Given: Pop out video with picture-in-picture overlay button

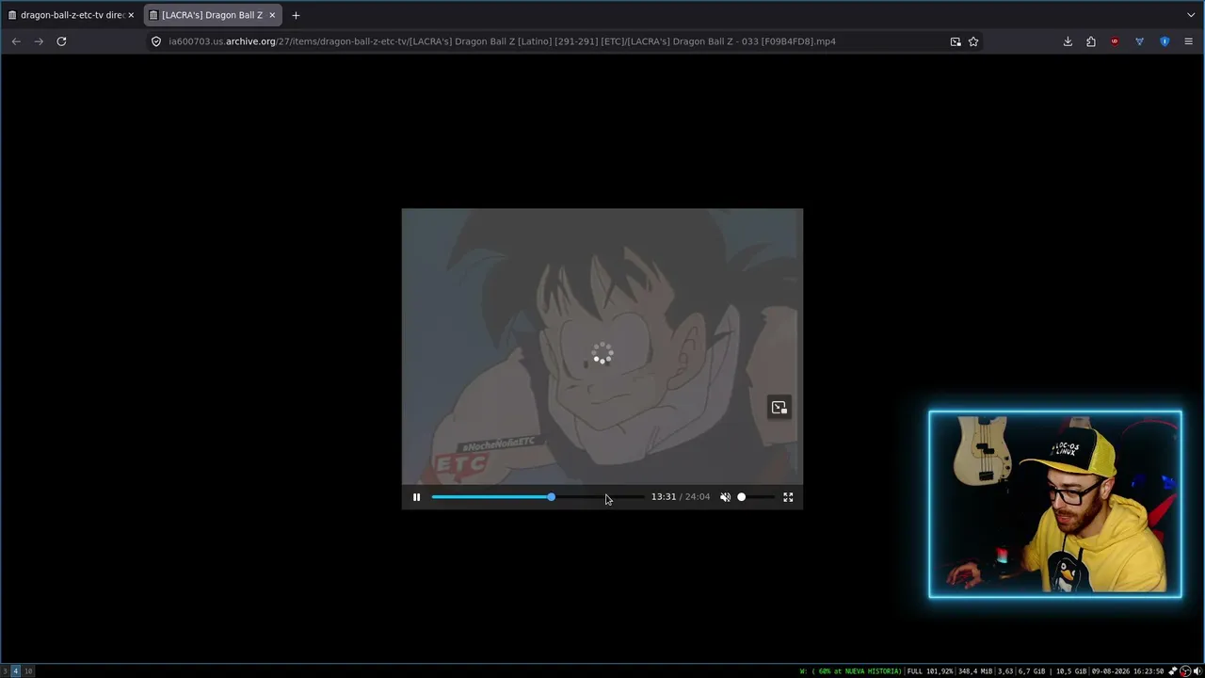Looking at the screenshot, I should coord(779,408).
